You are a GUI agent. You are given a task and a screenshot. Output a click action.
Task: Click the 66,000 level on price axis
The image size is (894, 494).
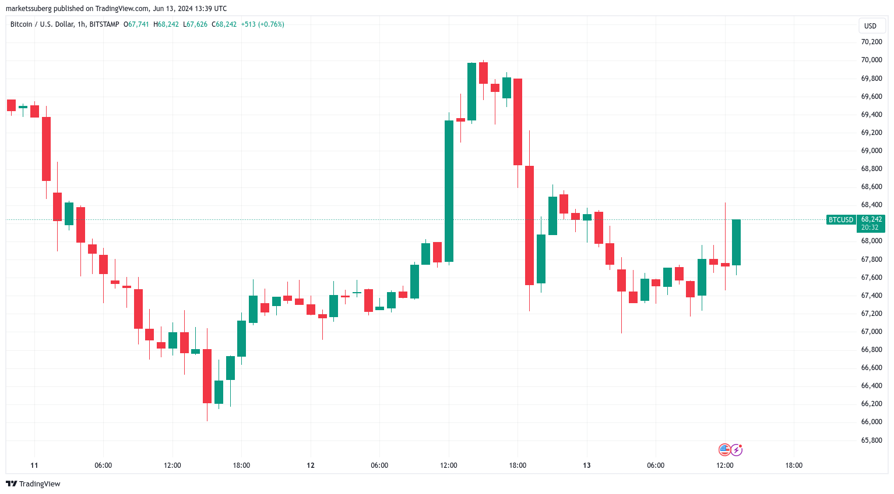(x=871, y=422)
